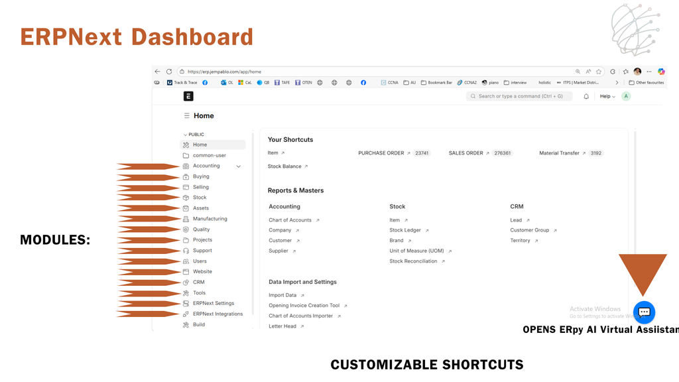Viewport: 679px width, 382px height.
Task: Open the notifications bell
Action: point(586,96)
